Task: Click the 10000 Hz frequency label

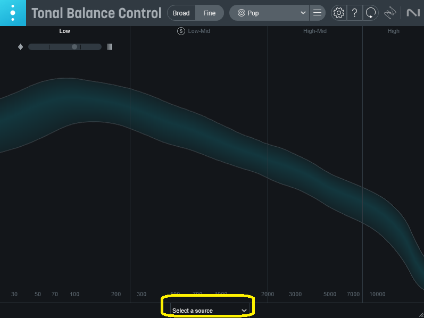Action: pyautogui.click(x=378, y=294)
